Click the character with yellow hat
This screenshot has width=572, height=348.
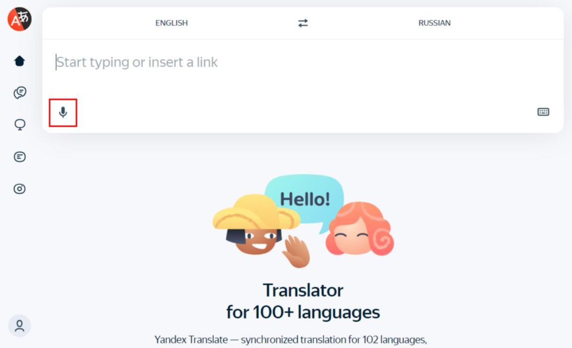(x=256, y=224)
